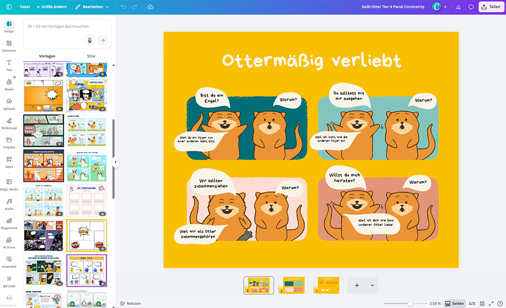Open the Marke brand panel
This screenshot has width=506, height=308.
pyautogui.click(x=9, y=85)
